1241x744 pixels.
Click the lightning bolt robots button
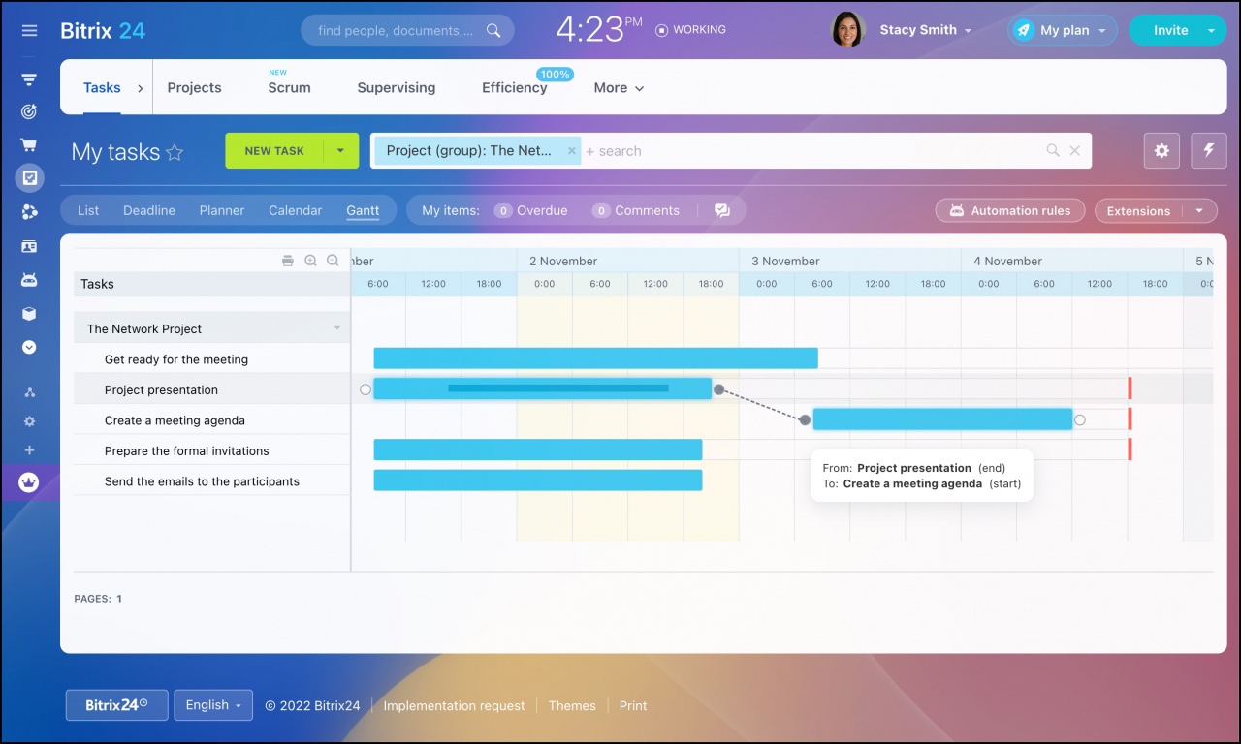coord(1209,151)
